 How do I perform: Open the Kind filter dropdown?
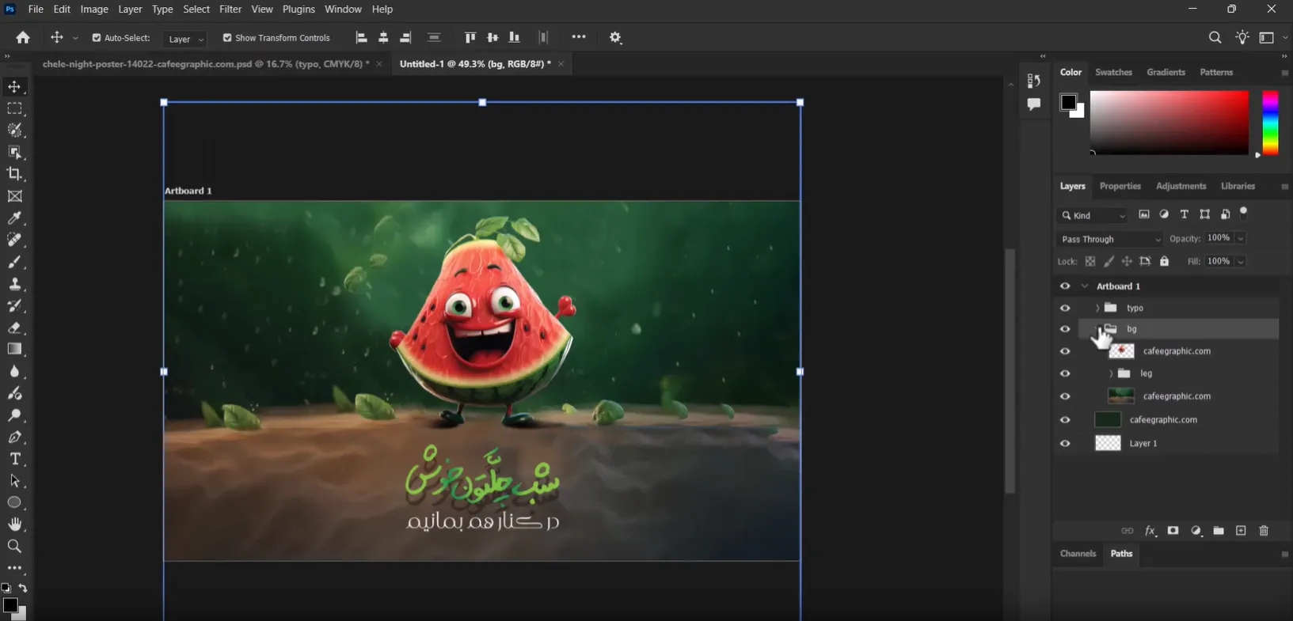(1093, 215)
